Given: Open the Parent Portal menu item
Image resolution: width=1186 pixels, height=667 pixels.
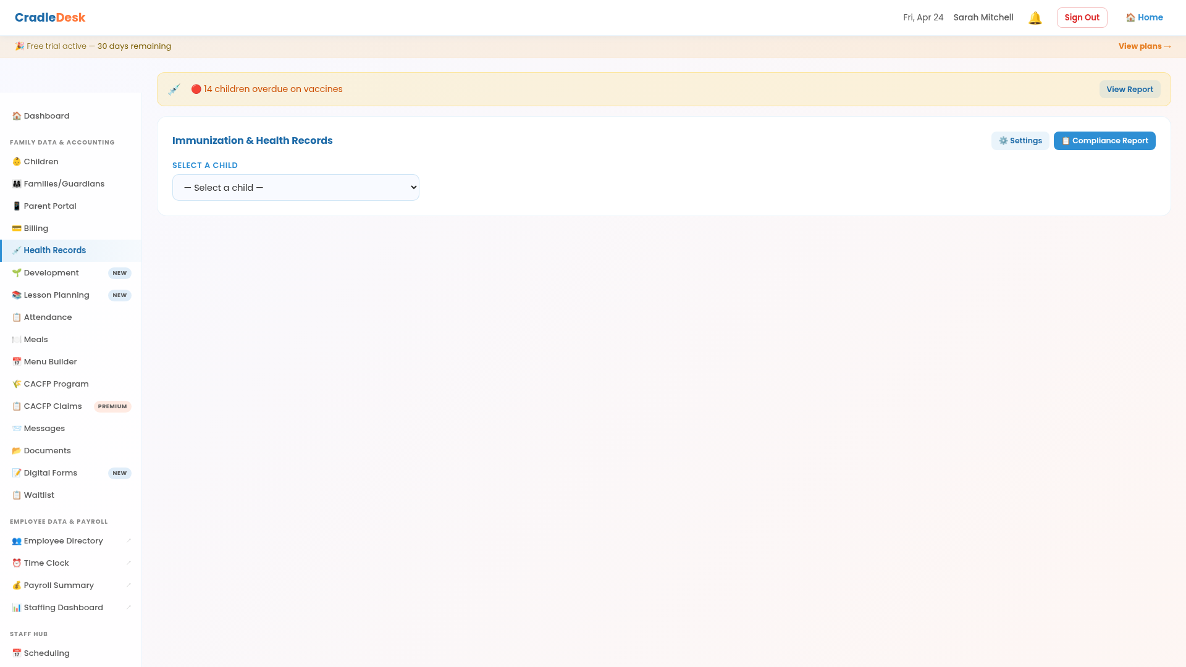Looking at the screenshot, I should click(x=50, y=206).
